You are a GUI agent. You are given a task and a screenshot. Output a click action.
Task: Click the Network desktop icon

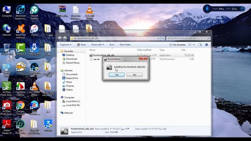pyautogui.click(x=7, y=30)
